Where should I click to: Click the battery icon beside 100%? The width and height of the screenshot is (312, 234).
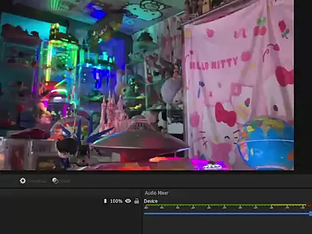click(105, 201)
